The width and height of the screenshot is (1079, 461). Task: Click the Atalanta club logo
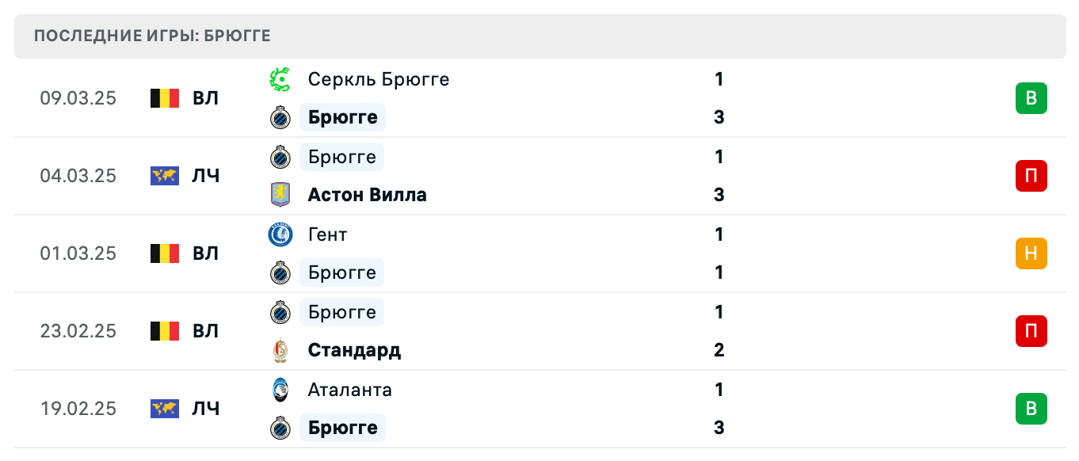(x=280, y=390)
